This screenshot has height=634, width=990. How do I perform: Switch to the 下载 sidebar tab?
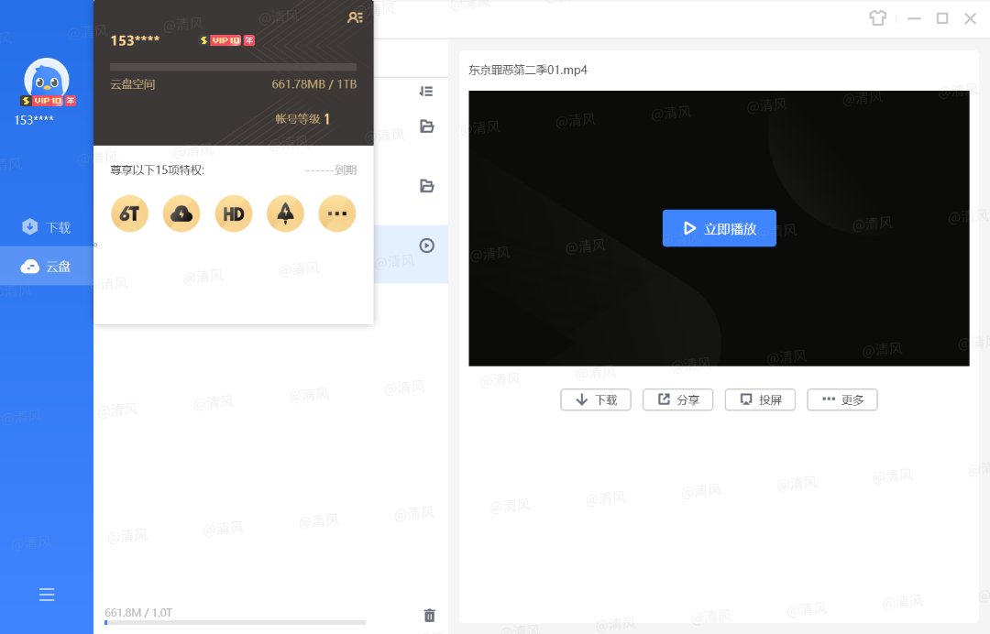[x=47, y=227]
